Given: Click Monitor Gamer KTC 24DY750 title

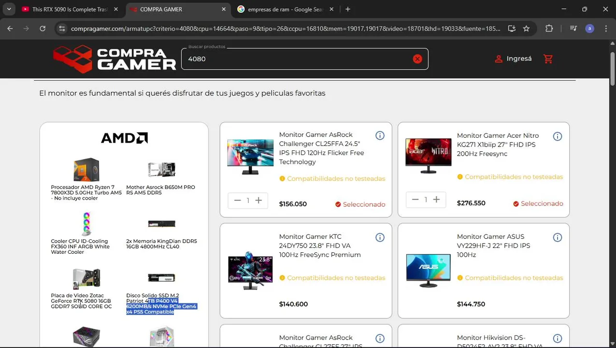Looking at the screenshot, I should (320, 246).
